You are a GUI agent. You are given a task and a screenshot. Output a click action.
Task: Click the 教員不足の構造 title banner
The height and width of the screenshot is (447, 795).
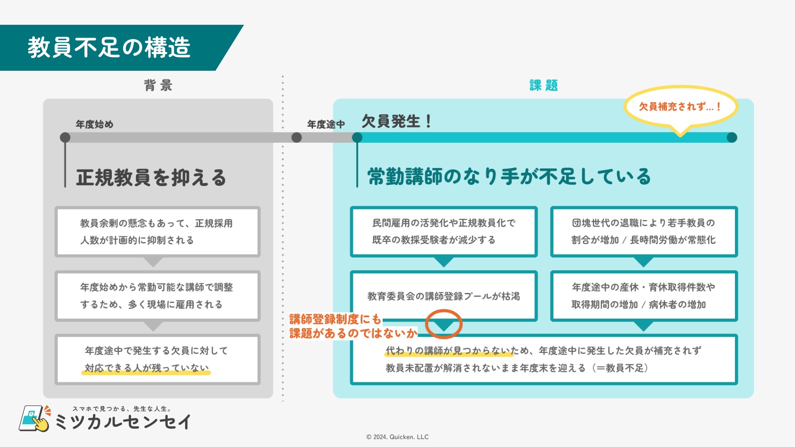(x=110, y=48)
